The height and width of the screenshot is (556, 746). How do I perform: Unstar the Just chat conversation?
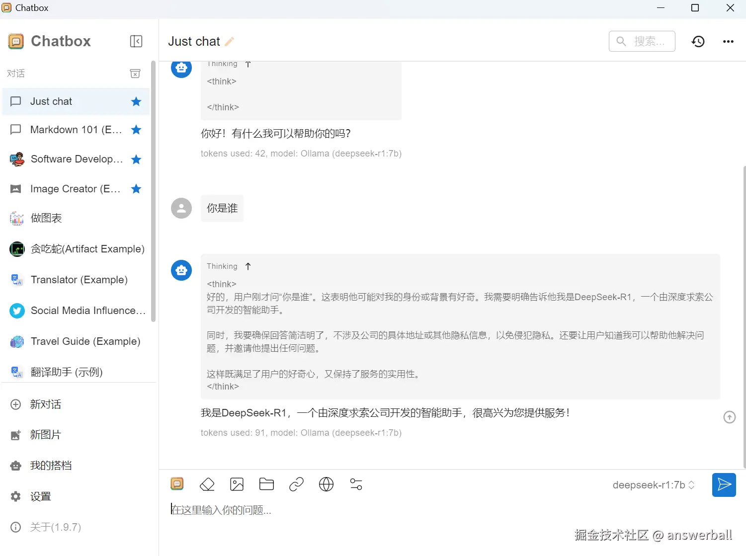(136, 101)
